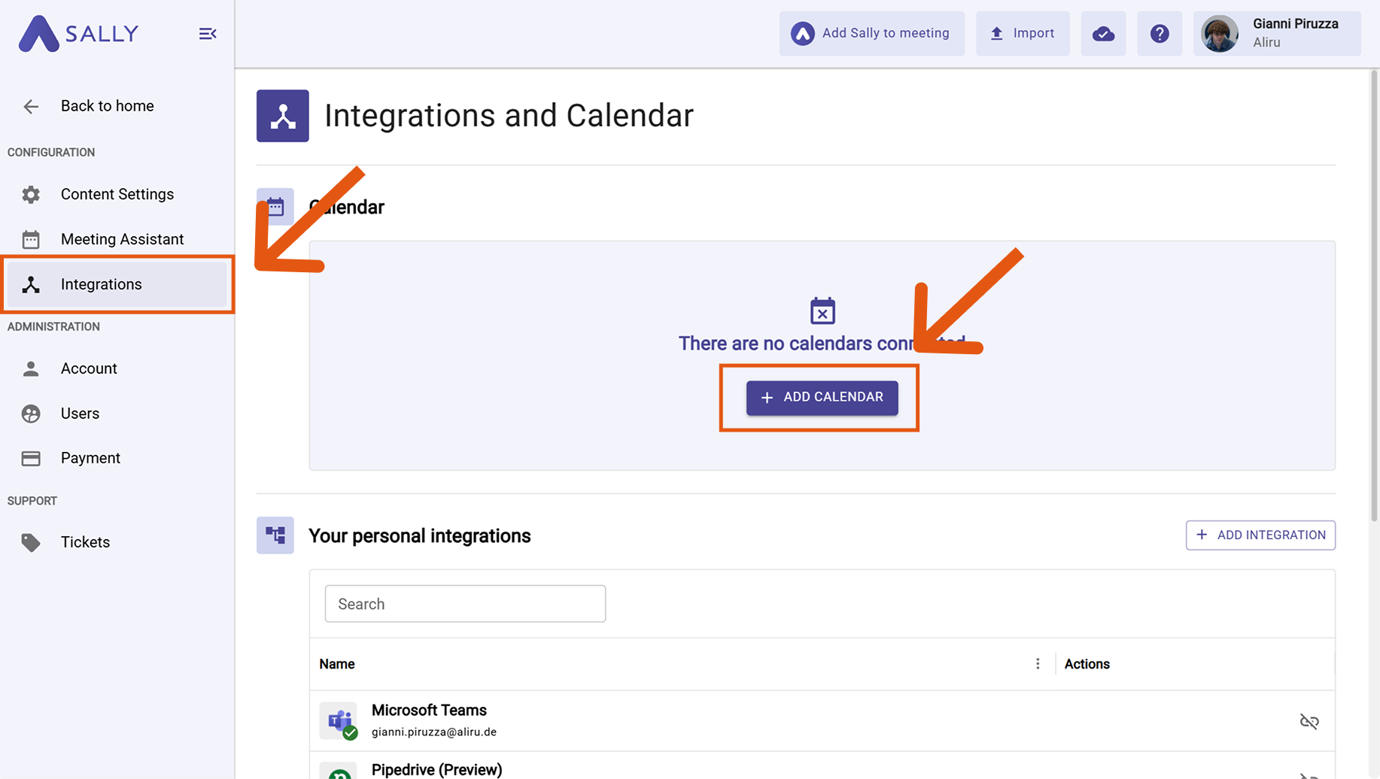Click the Tickets tag icon
Screen dimensions: 1380x779
tap(31, 542)
